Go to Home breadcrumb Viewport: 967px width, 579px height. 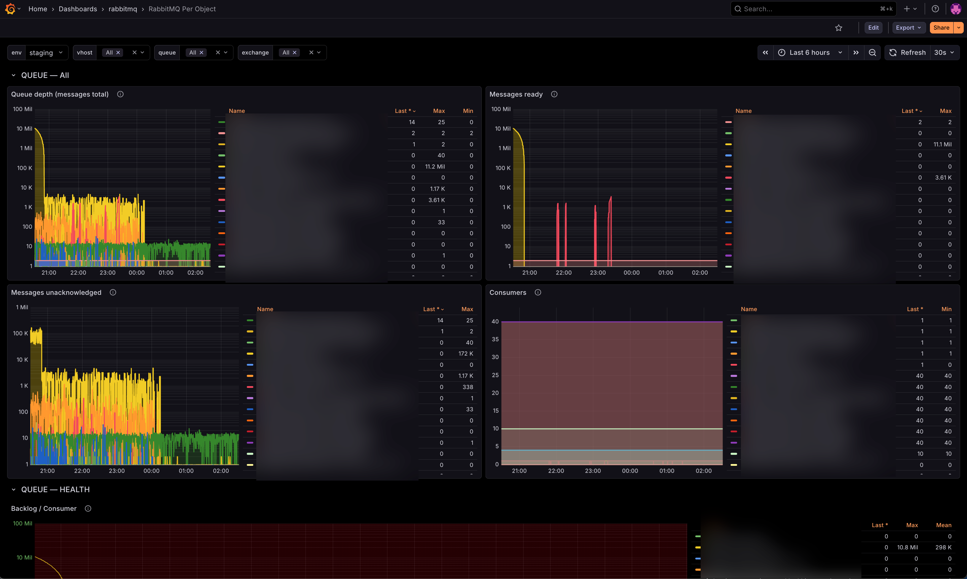(38, 9)
